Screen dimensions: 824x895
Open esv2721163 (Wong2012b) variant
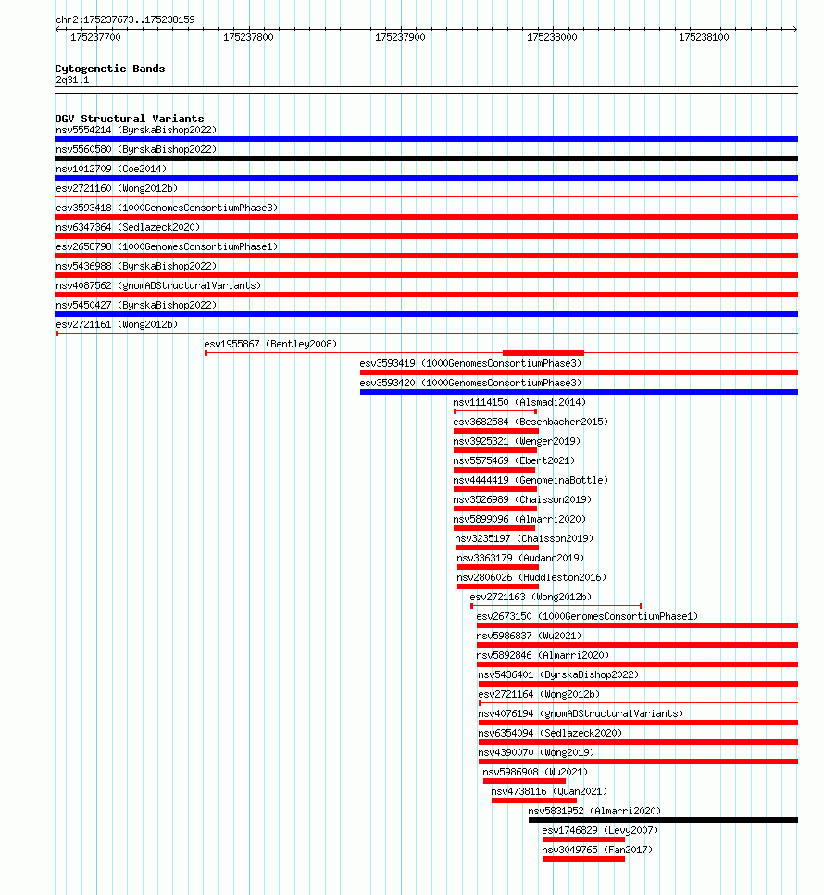(x=531, y=597)
